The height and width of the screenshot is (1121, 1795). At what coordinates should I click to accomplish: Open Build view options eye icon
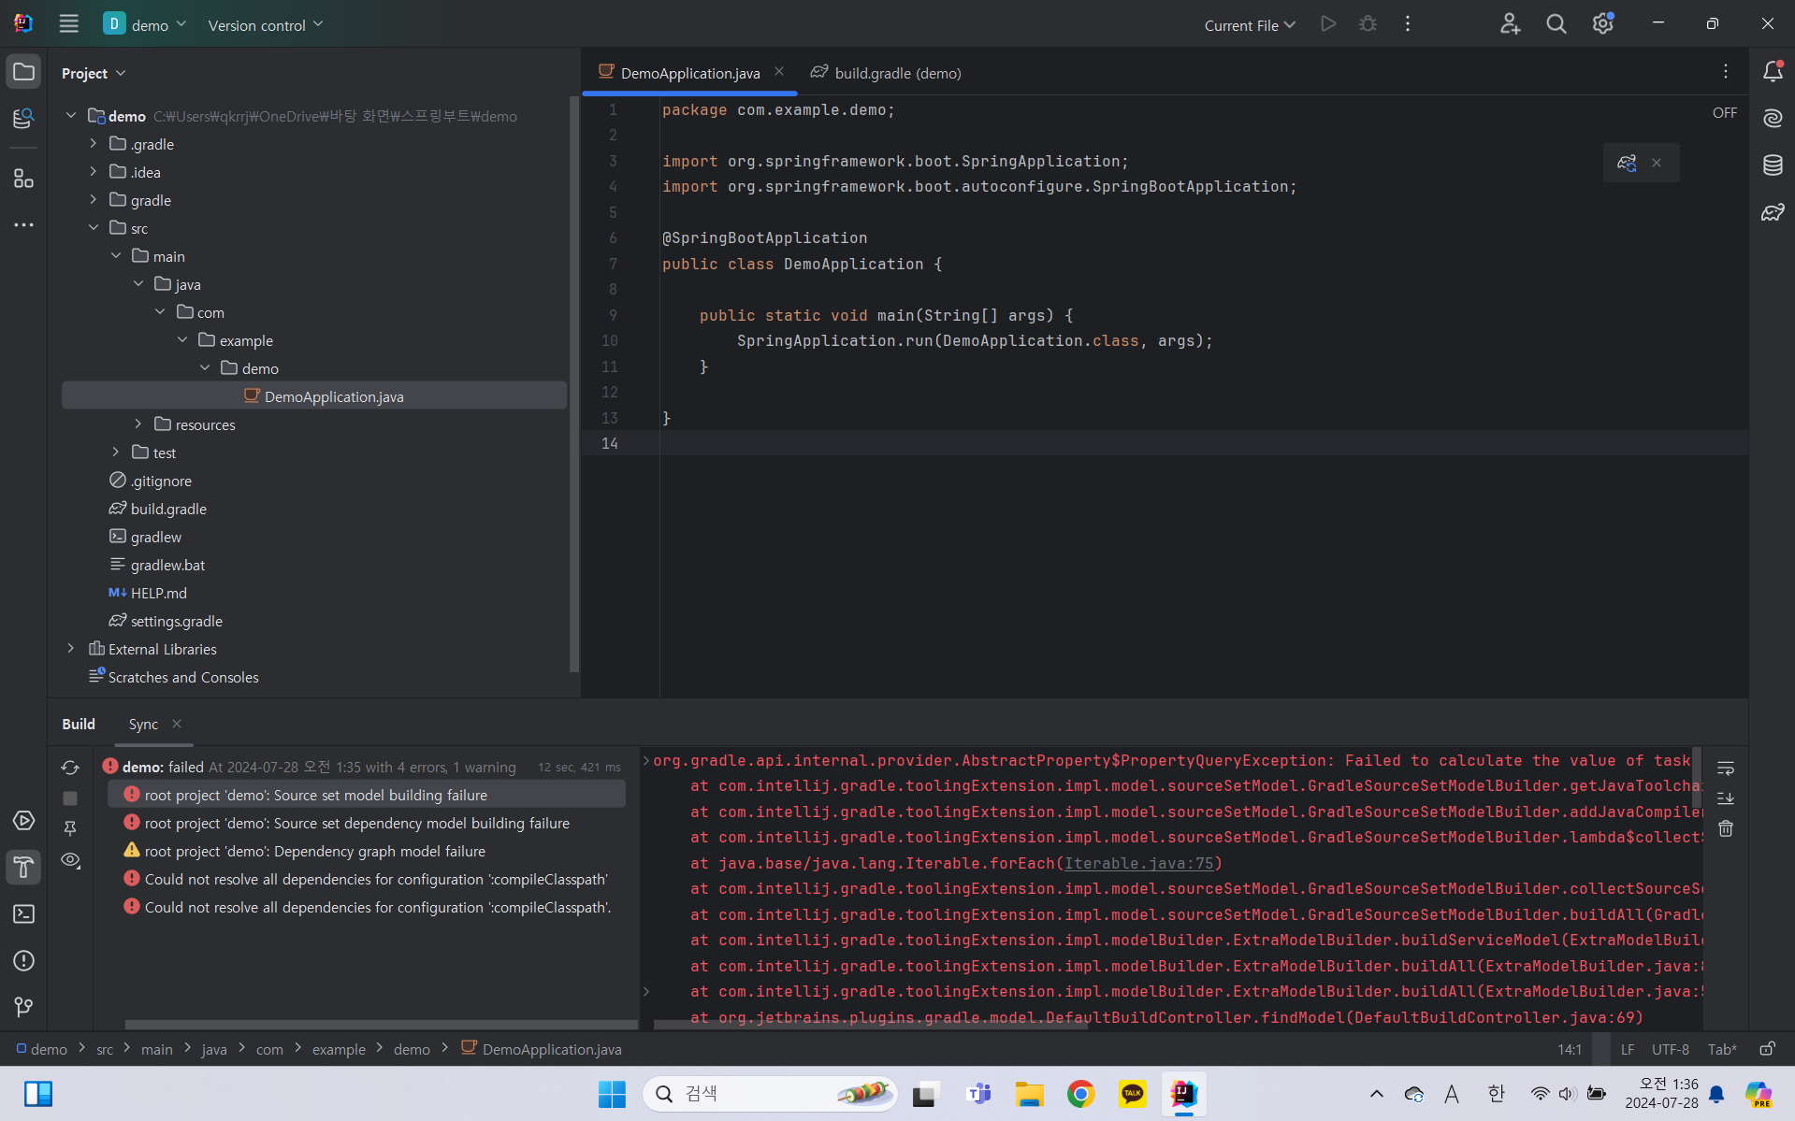tap(70, 860)
